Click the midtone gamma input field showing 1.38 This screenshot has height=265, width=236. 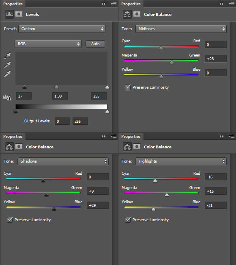(60, 96)
